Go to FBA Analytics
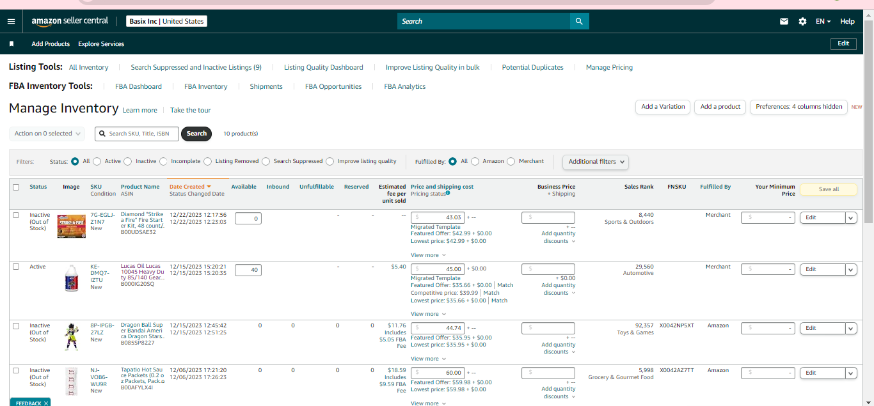This screenshot has width=874, height=406. (x=404, y=86)
